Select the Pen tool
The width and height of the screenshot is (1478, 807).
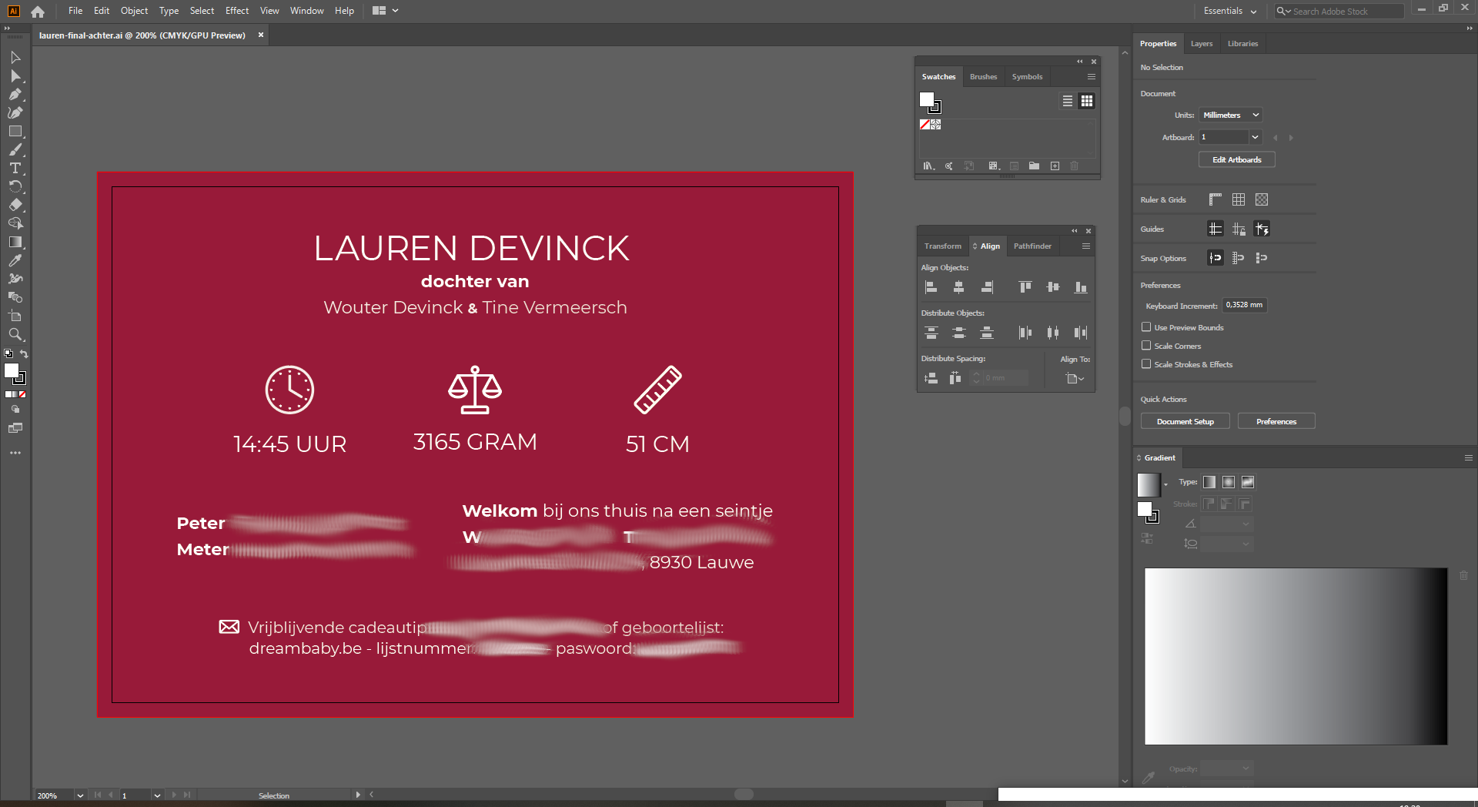15,94
